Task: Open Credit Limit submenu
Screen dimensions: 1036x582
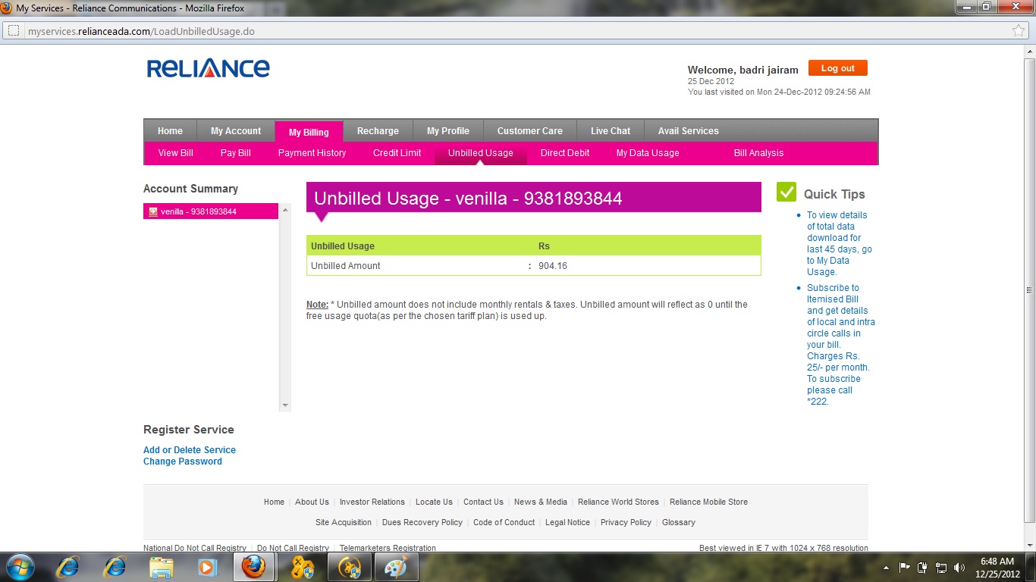Action: 397,153
